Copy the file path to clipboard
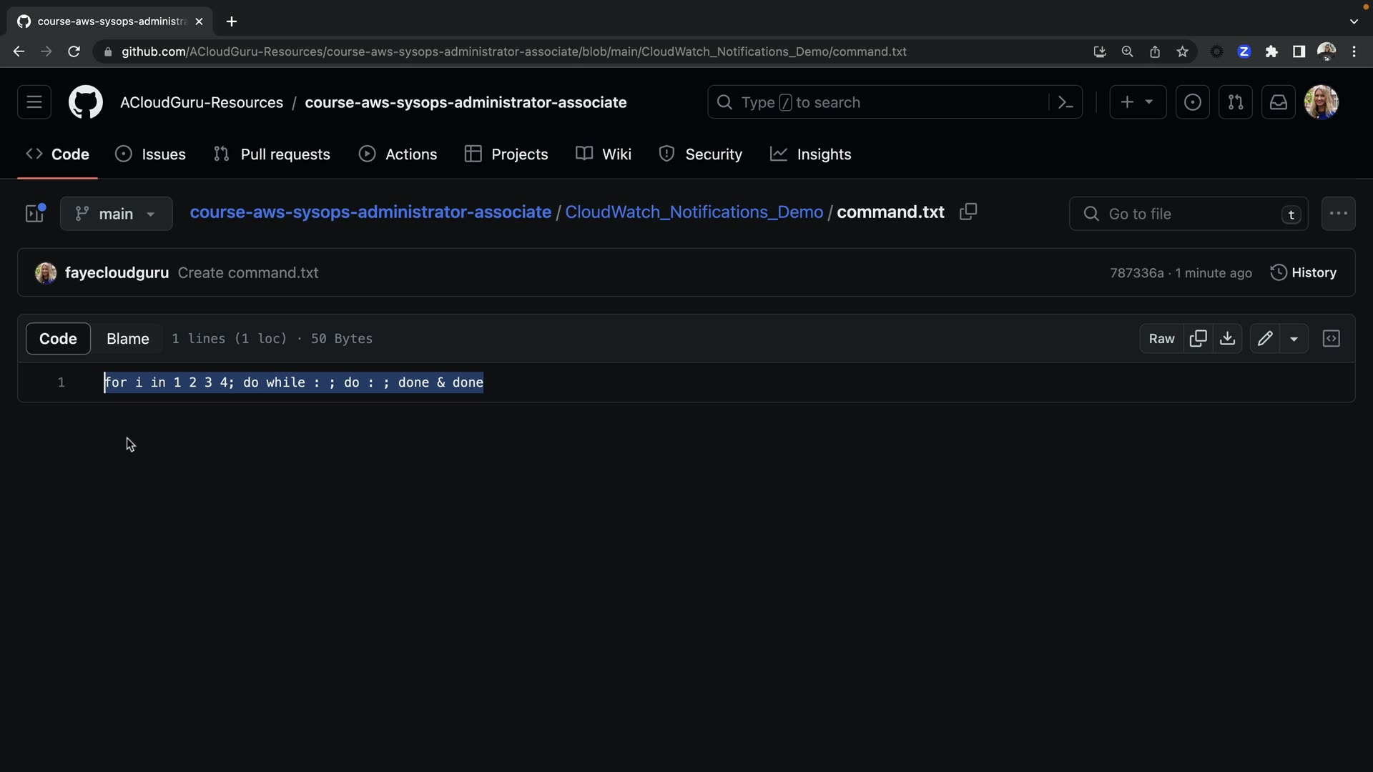 coord(968,212)
